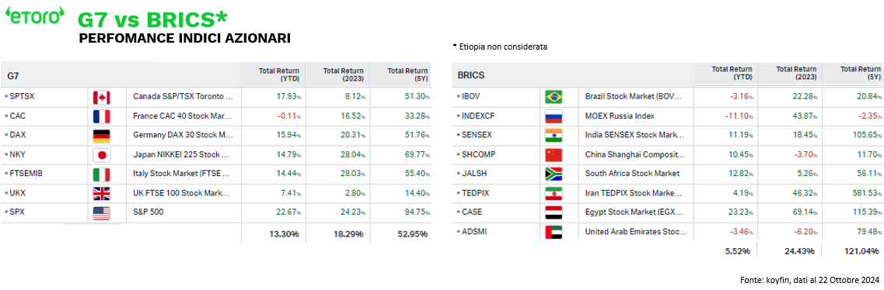Sort G7 table by Total Return (YTD)
Screen dimensions: 884x290
(x=275, y=74)
